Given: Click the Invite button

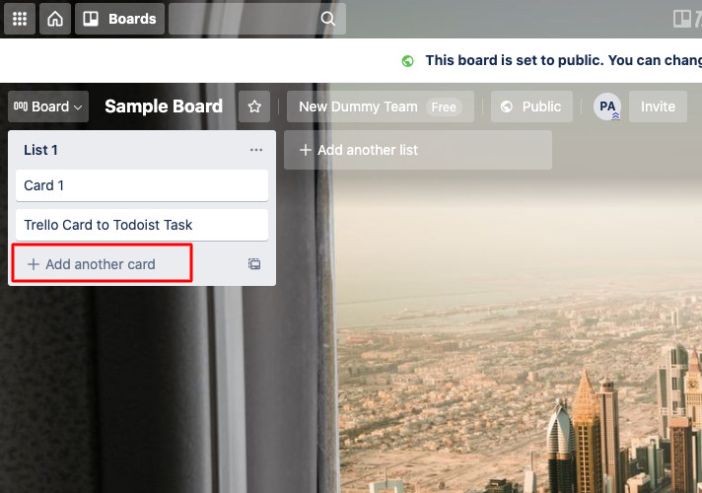Looking at the screenshot, I should click(x=658, y=106).
